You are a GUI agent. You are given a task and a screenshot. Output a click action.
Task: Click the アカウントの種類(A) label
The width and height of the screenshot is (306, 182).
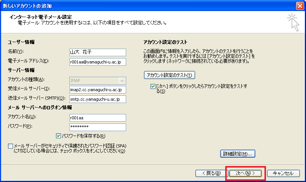click(x=26, y=79)
